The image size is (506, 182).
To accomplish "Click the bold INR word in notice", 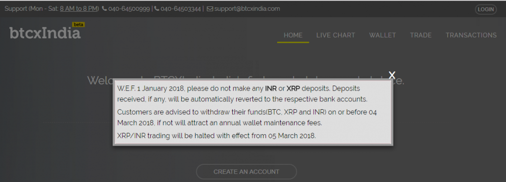I will tap(271, 88).
